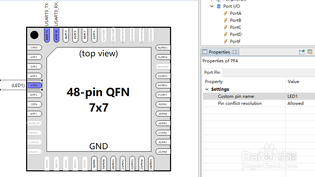Select pin 47/PC10 USART0_RX
Screen dimensions: 315x177
[56, 35]
